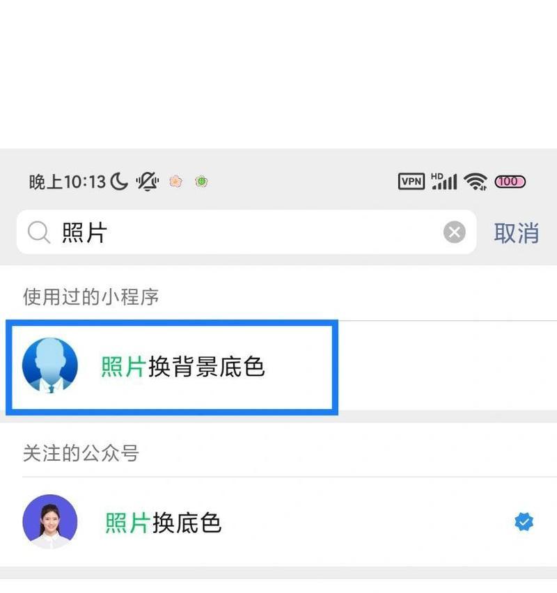
Task: Tap the search magnifier icon
Action: coord(39,232)
